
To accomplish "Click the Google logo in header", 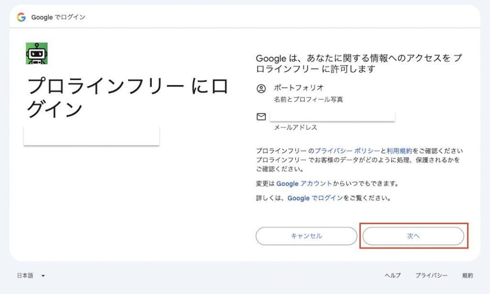I will (21, 17).
